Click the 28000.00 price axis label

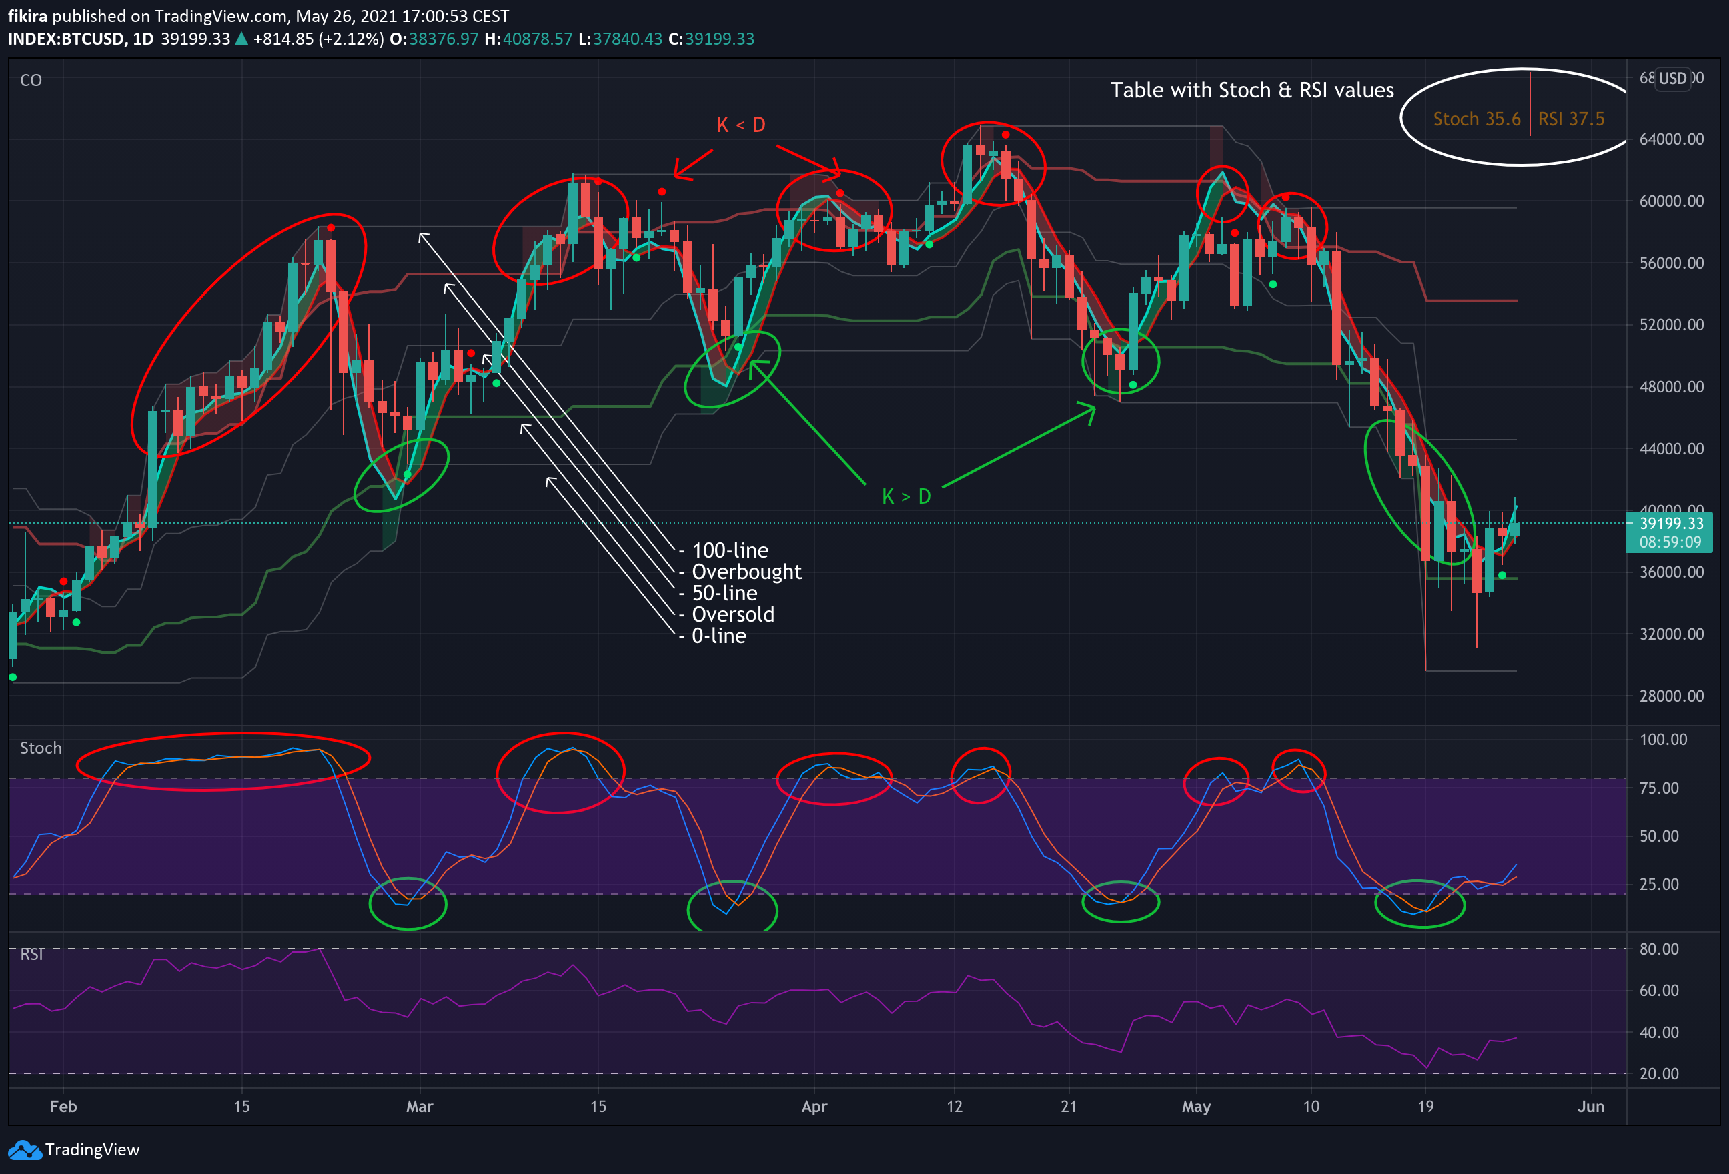point(1671,696)
